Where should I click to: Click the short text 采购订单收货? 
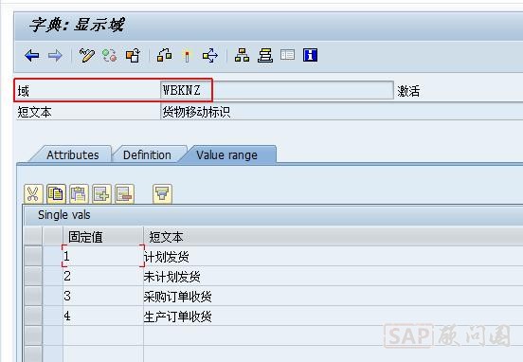178,297
